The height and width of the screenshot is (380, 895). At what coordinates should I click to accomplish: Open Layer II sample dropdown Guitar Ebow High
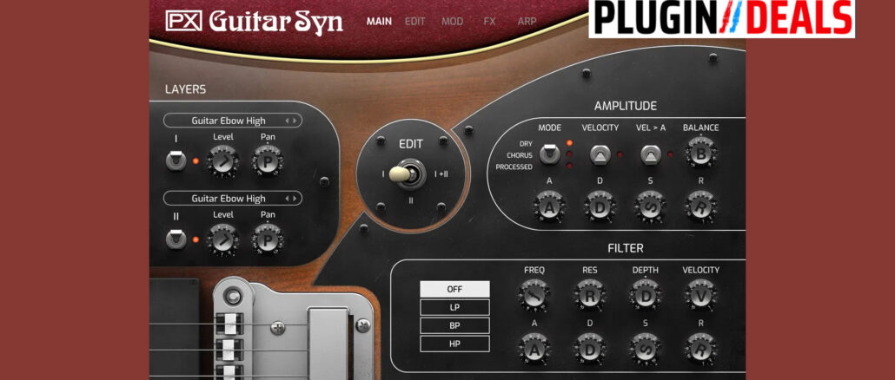[x=232, y=199]
